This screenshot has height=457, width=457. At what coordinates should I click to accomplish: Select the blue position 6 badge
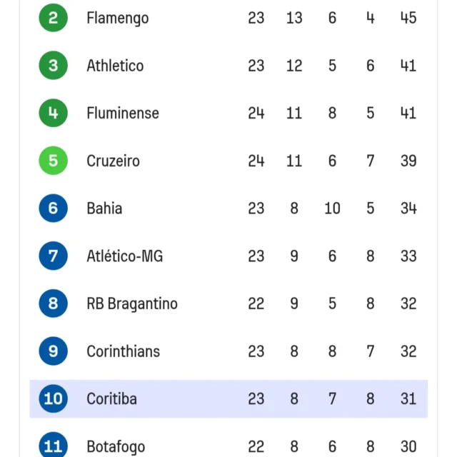coord(53,208)
